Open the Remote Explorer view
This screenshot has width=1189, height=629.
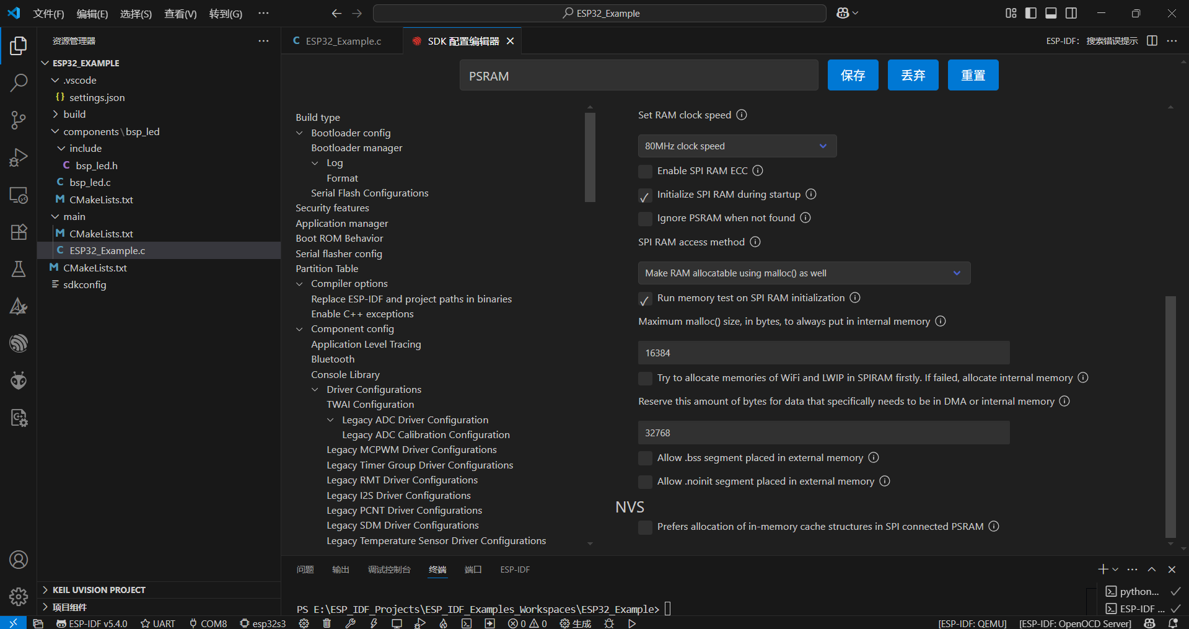19,195
